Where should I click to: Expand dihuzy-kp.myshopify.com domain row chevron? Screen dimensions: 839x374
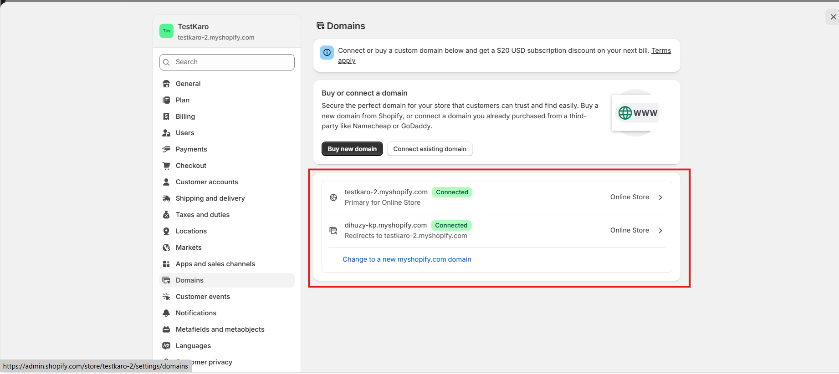pos(660,231)
